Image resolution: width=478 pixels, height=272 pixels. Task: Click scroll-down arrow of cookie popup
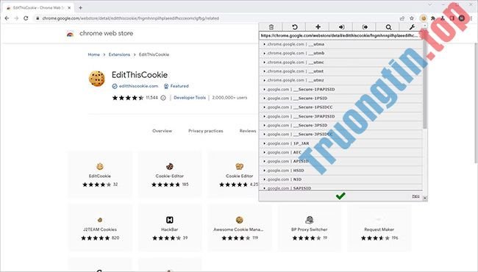(x=425, y=198)
